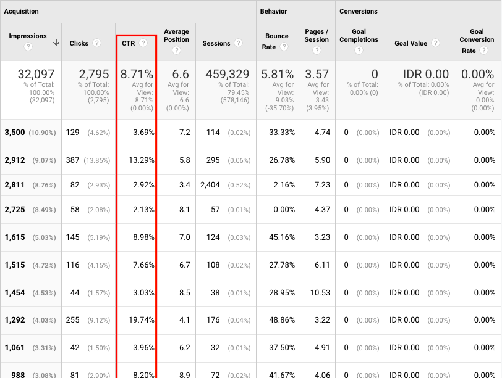This screenshot has height=378, width=502.
Task: Show the Goal Value help icon tooltip
Action: coord(435,44)
